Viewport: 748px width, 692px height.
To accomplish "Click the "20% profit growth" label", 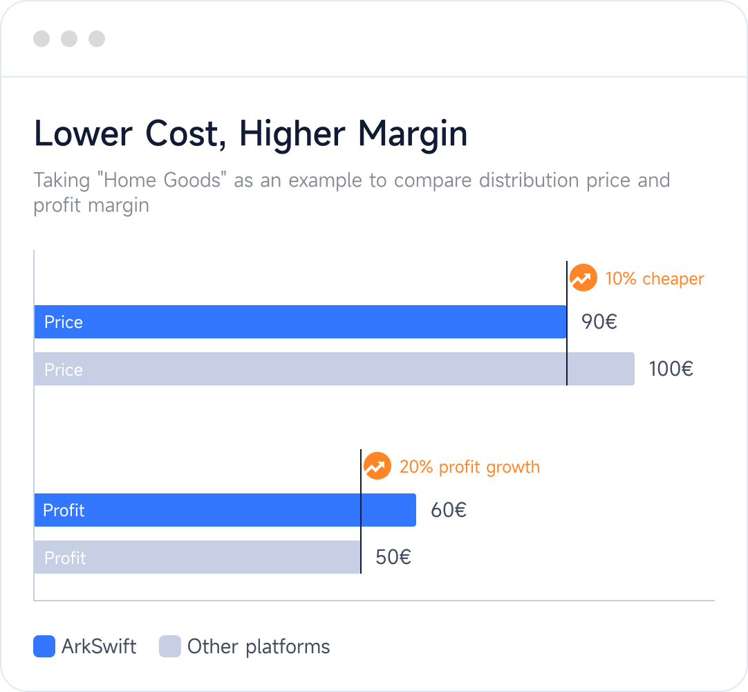I will point(469,467).
